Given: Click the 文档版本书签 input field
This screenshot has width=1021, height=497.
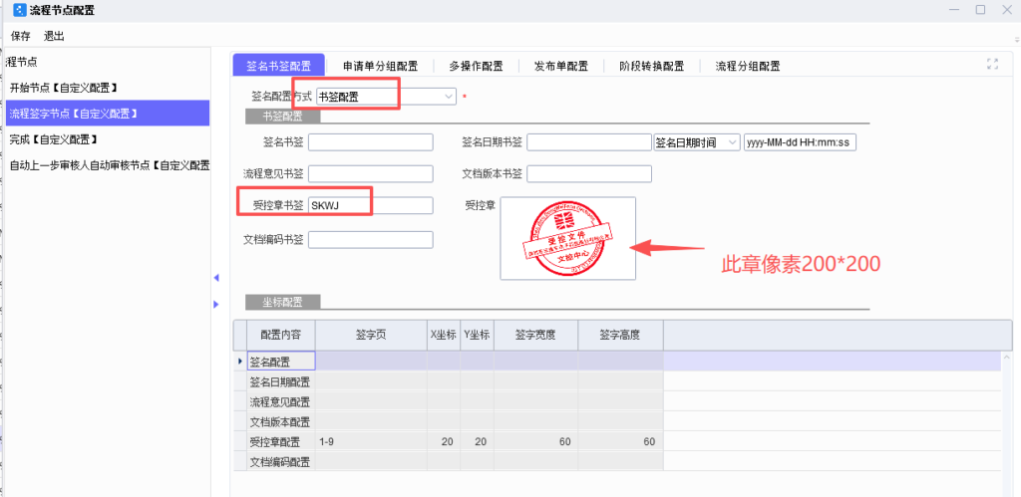Looking at the screenshot, I should (589, 173).
